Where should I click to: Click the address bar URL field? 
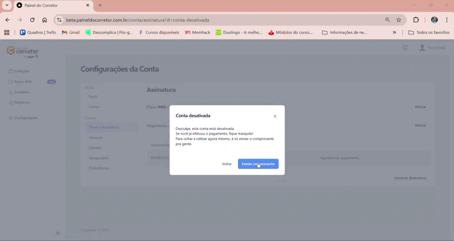click(x=220, y=20)
